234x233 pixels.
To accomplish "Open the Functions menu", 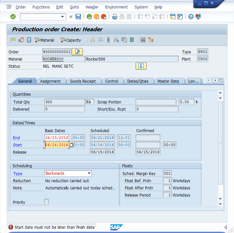I will tap(41, 7).
